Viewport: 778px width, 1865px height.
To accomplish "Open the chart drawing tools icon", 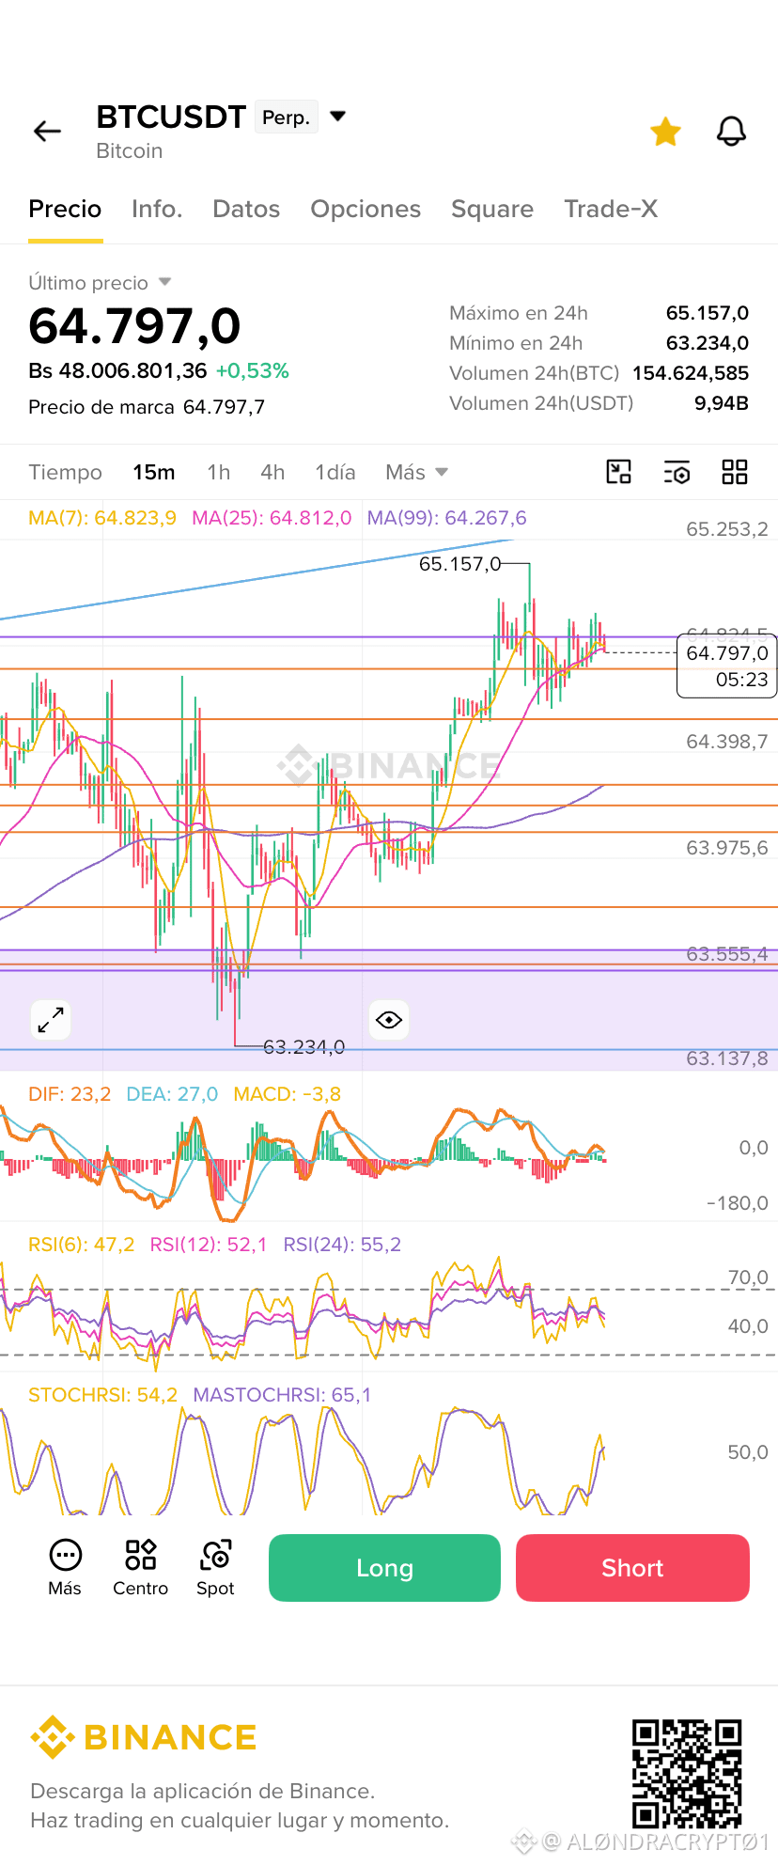I will [x=618, y=472].
